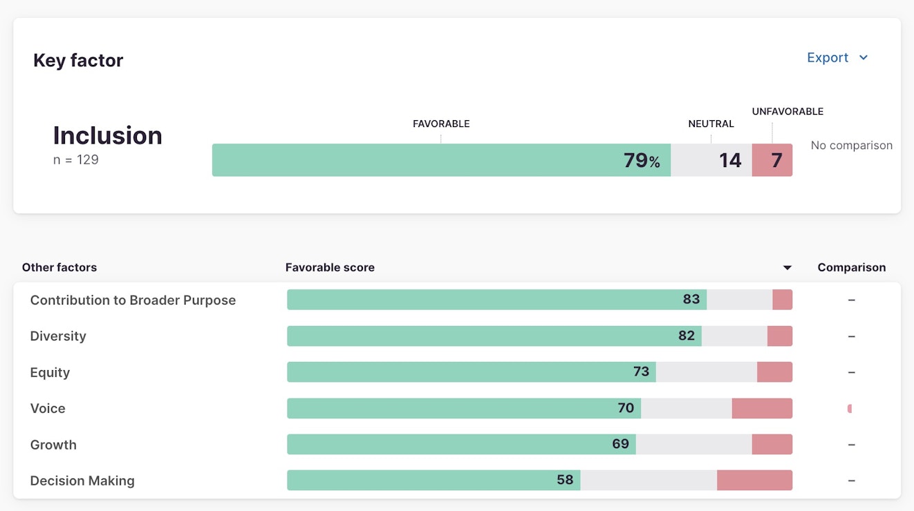Click the Voice comparison indicator bar
This screenshot has width=914, height=511.
[x=850, y=409]
